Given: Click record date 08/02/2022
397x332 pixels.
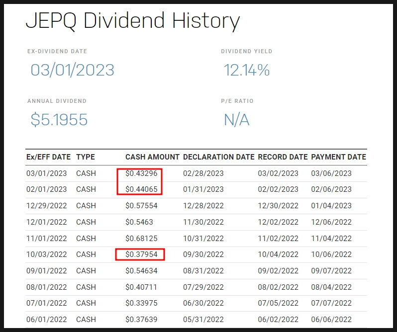Looking at the screenshot, I should 278,287.
